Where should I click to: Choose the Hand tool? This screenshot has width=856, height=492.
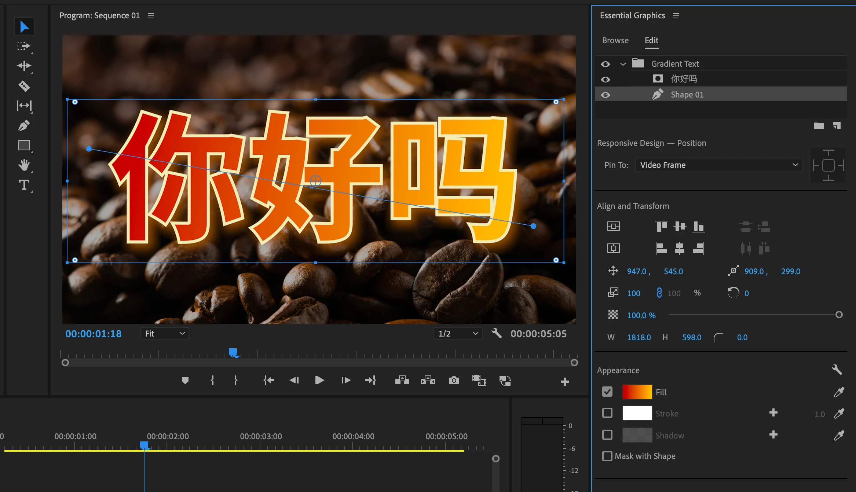24,165
